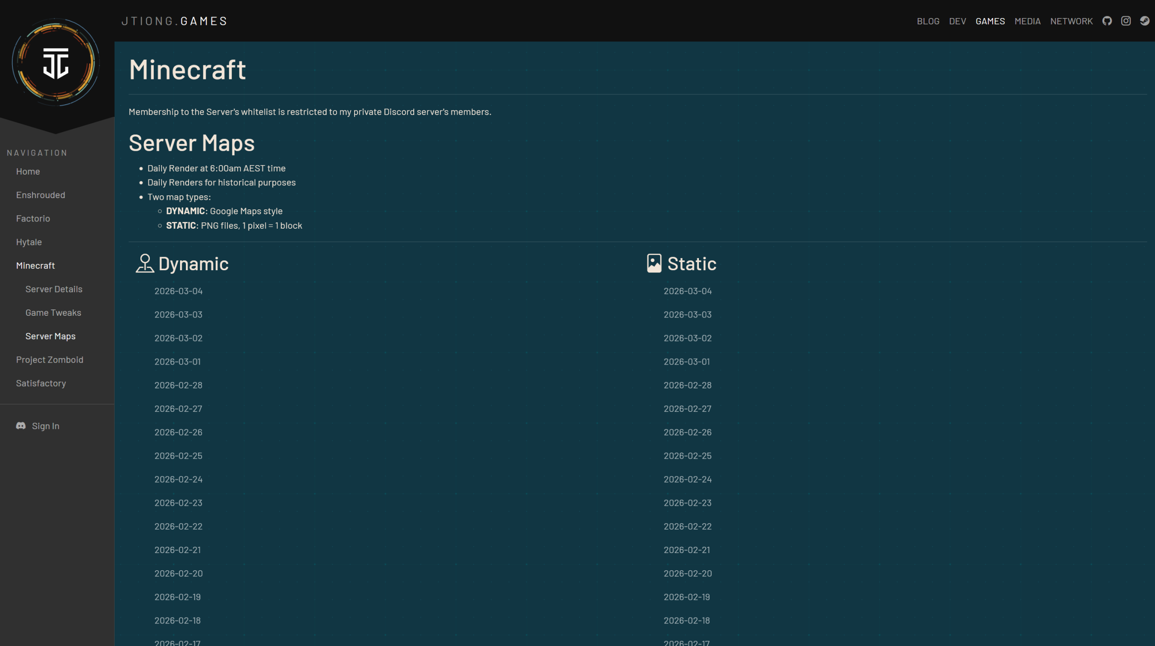The height and width of the screenshot is (646, 1155).
Task: Open the Instagram icon link
Action: 1126,21
